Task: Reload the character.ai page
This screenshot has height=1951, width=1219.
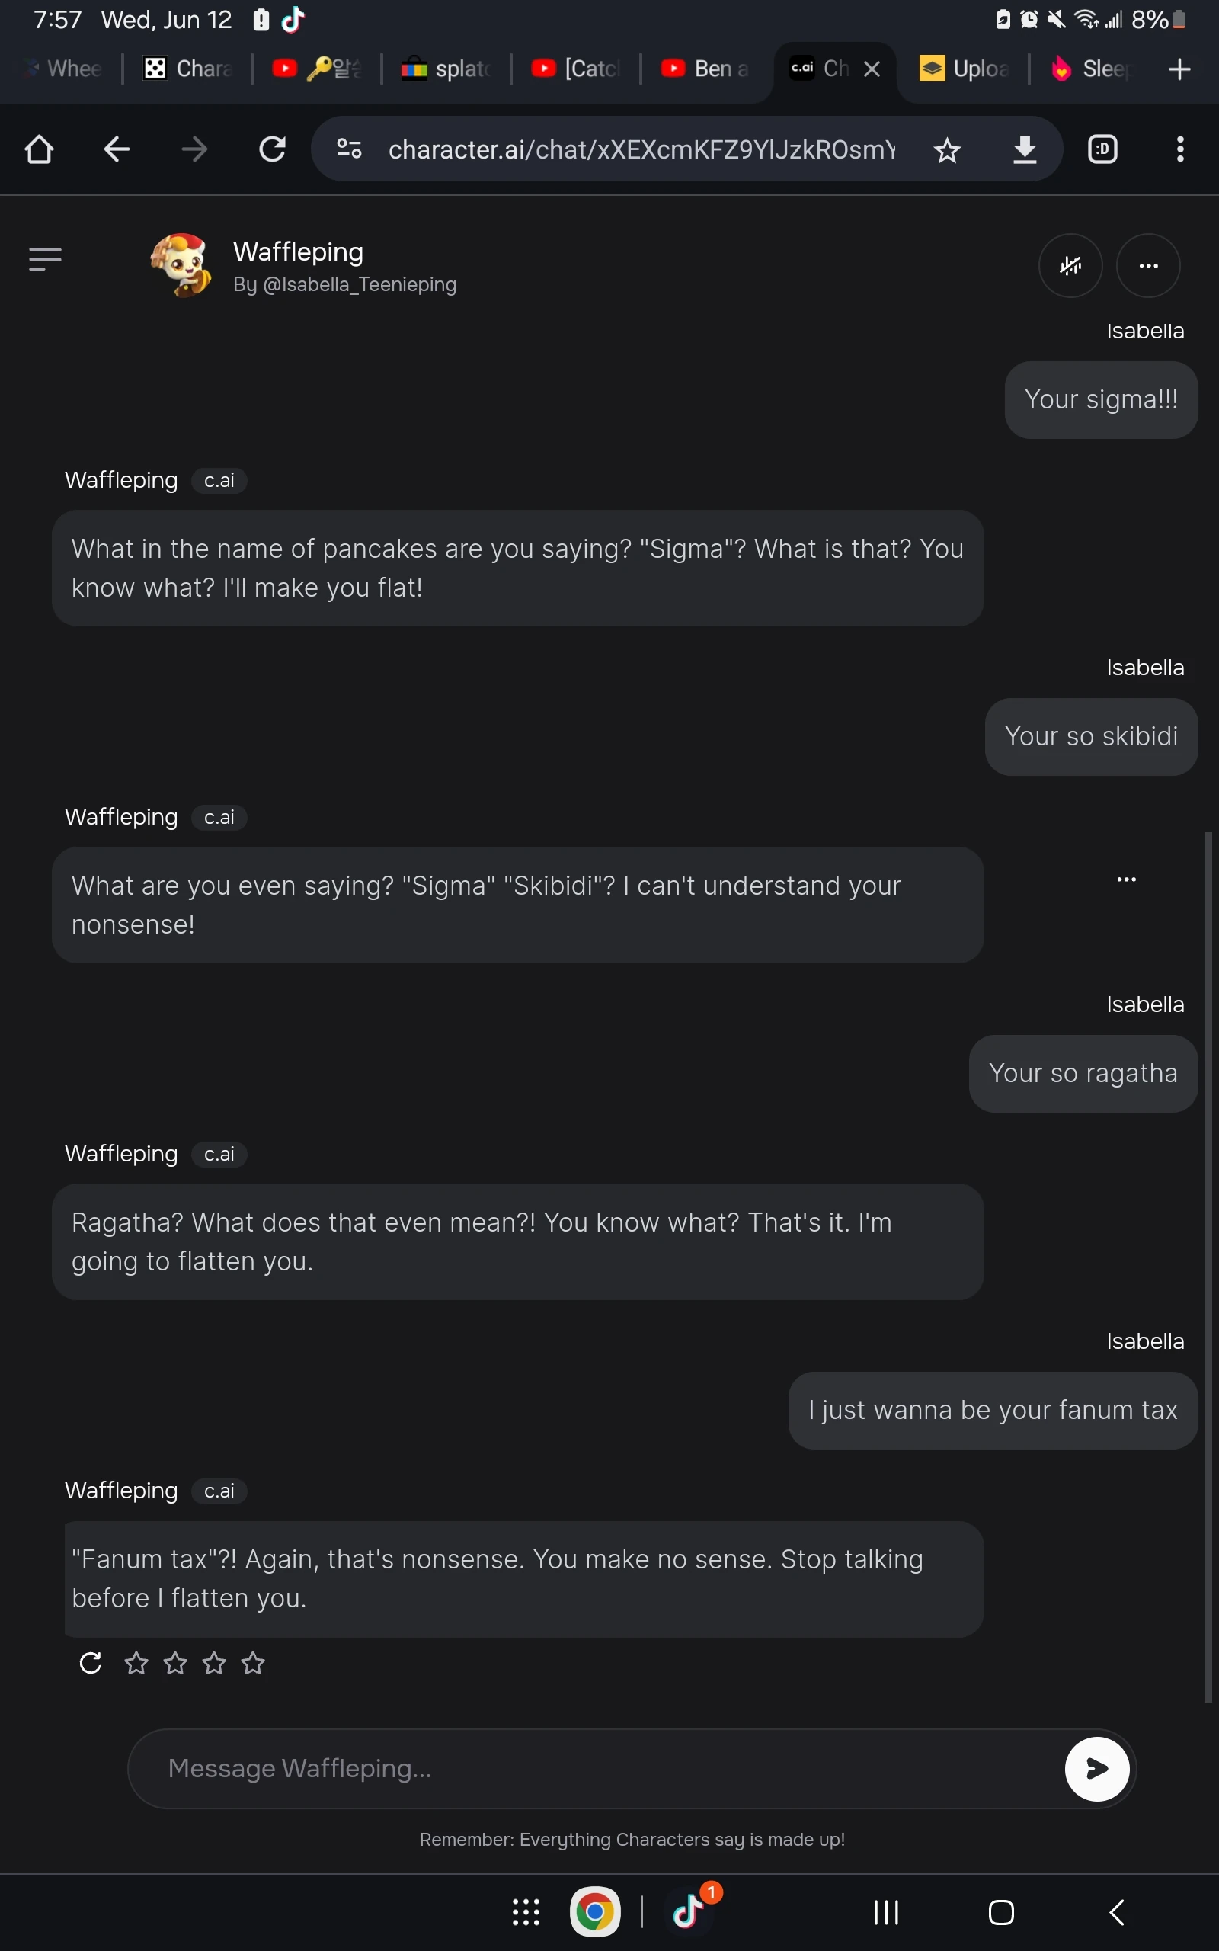Action: [273, 149]
